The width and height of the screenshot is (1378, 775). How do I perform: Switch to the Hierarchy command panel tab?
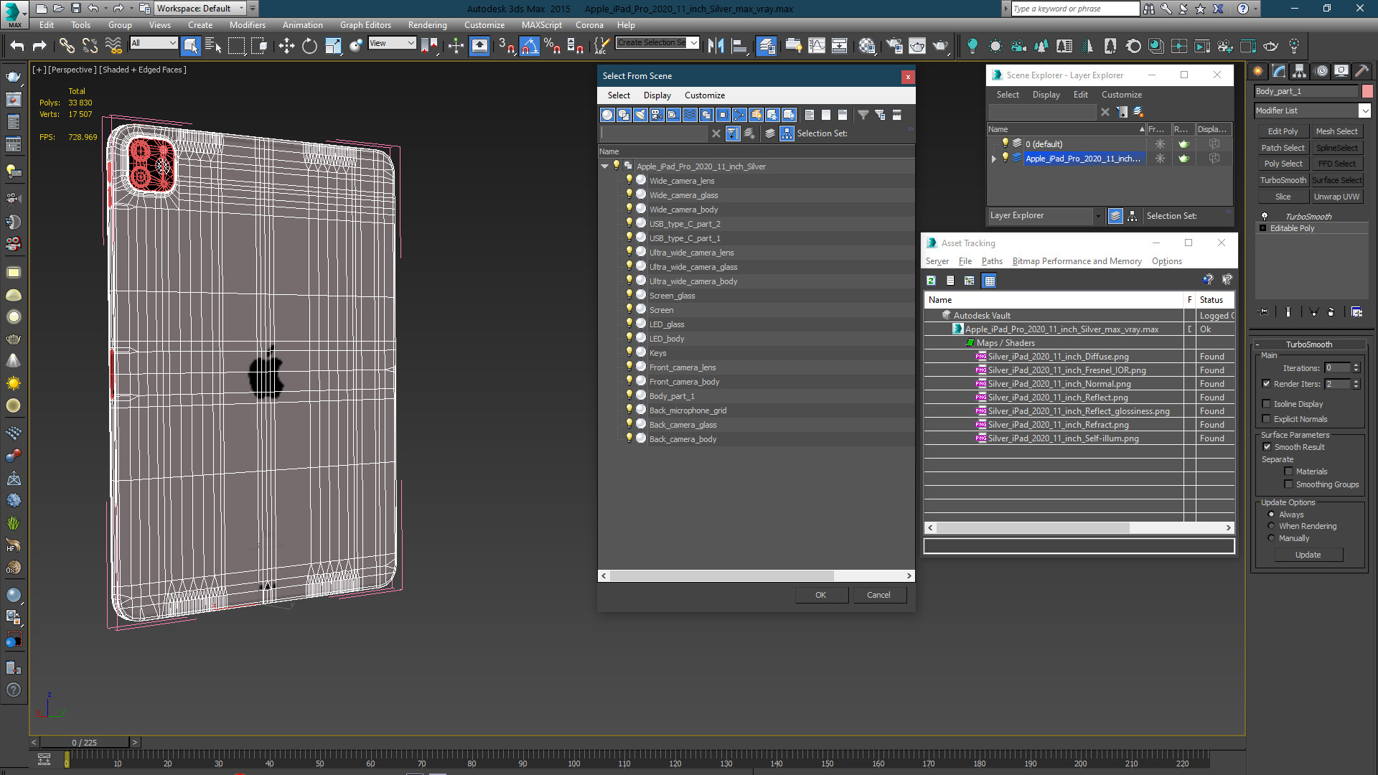click(x=1300, y=70)
